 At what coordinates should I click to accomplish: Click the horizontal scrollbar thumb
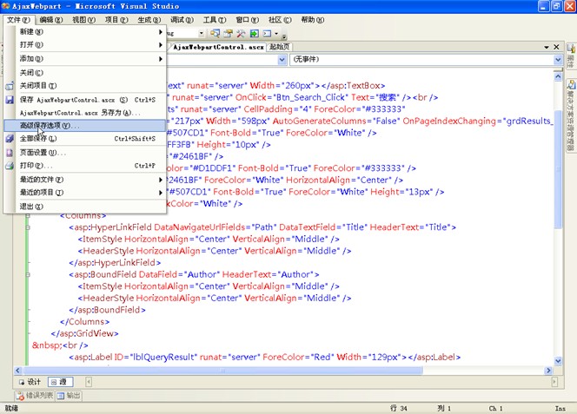pos(223,371)
